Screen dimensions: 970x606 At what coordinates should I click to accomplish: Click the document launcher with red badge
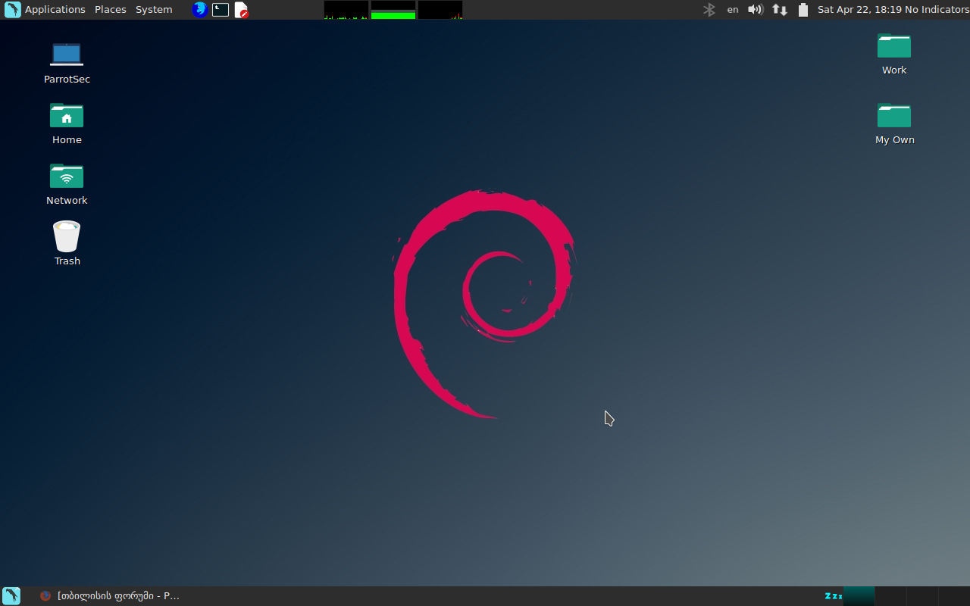click(x=241, y=10)
